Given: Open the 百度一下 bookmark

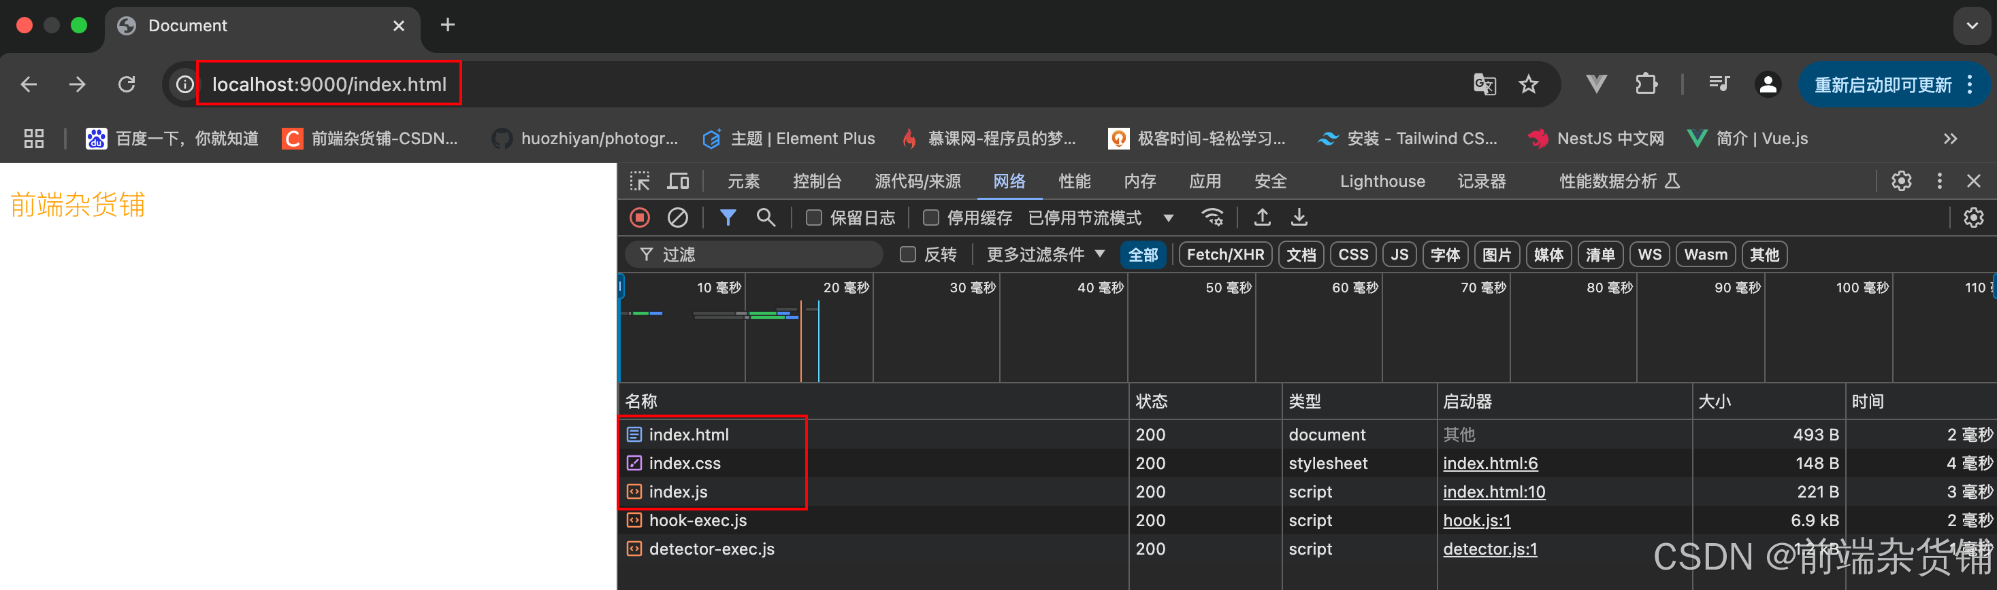Looking at the screenshot, I should pyautogui.click(x=172, y=139).
